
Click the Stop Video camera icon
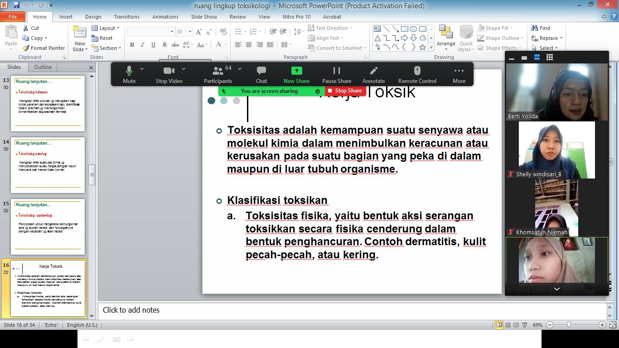[x=169, y=71]
